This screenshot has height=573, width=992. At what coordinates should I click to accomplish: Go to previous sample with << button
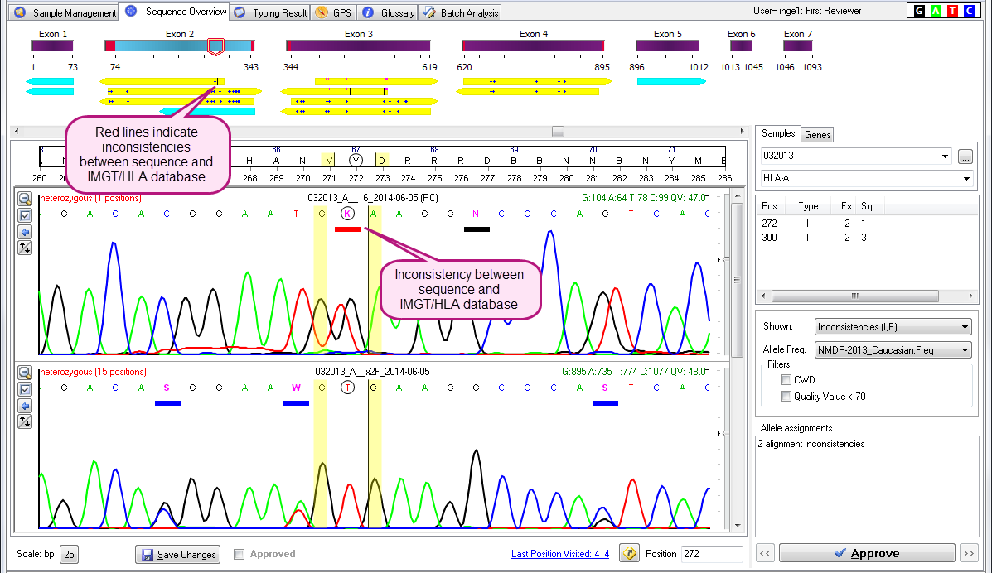[x=765, y=553]
